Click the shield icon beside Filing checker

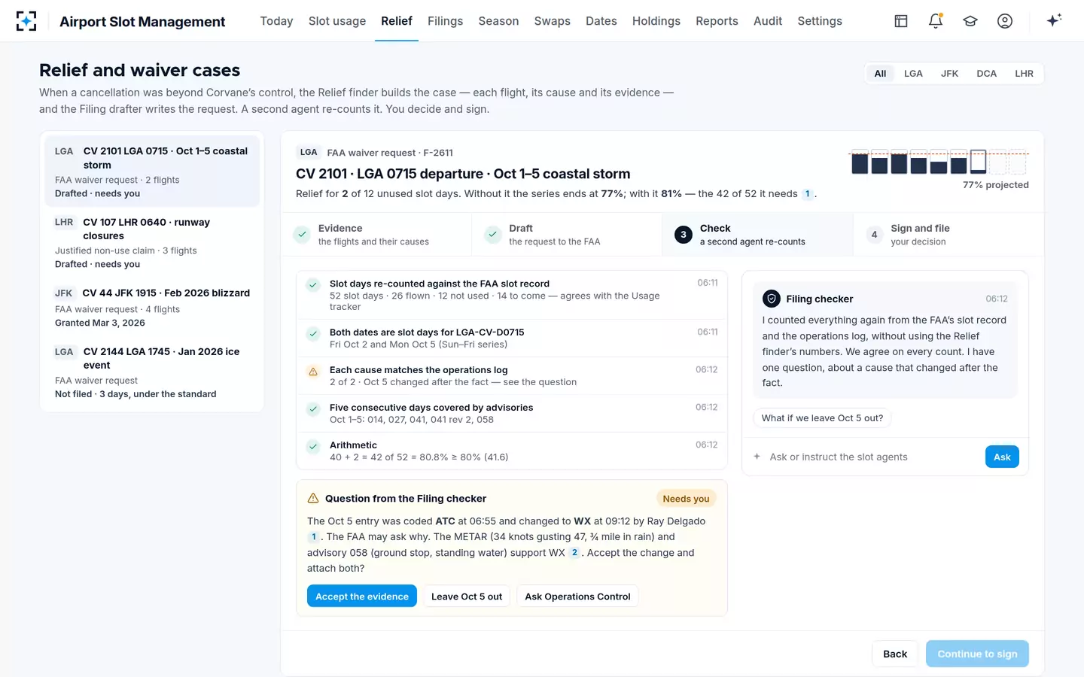[772, 299]
